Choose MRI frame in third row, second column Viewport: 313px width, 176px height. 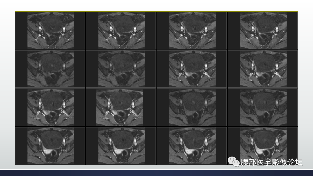click(121, 107)
